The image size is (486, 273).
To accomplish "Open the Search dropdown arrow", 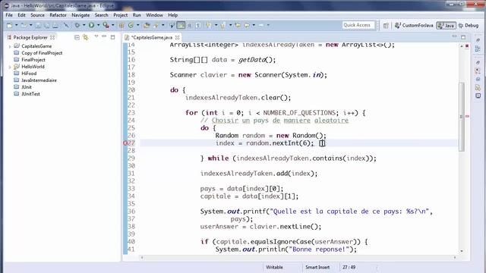I will pyautogui.click(x=163, y=25).
